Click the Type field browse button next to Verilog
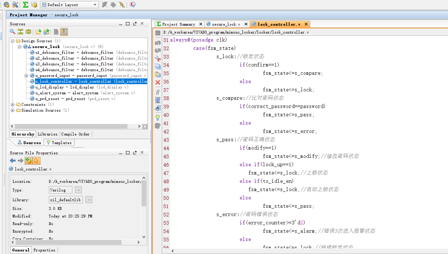The width and height of the screenshot is (448, 254). click(79, 190)
